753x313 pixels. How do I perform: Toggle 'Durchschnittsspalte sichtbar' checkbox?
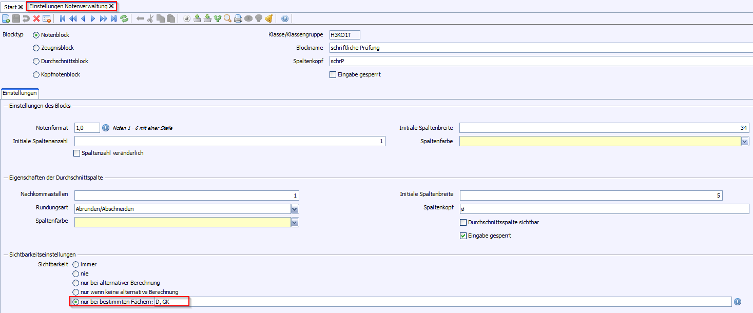pyautogui.click(x=464, y=223)
